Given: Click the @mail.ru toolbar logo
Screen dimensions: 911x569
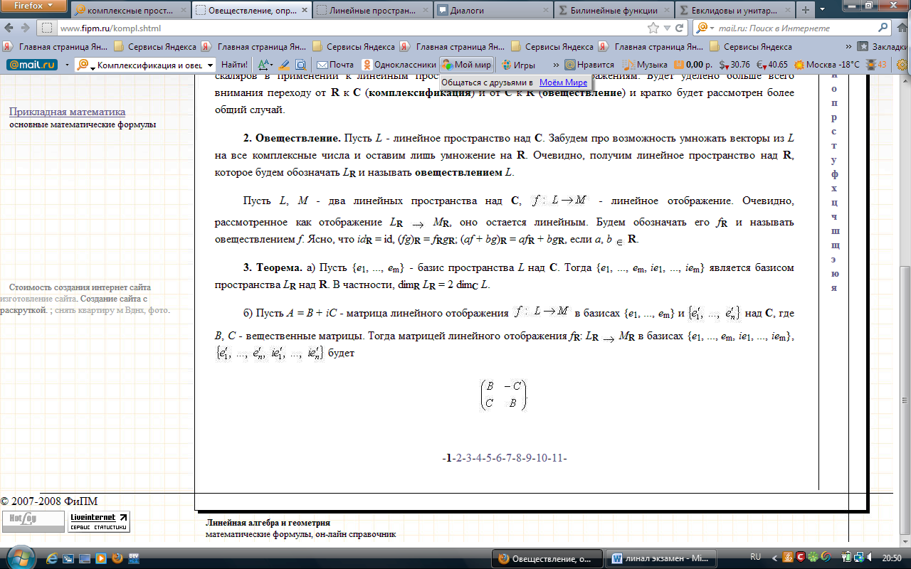Looking at the screenshot, I should 31,64.
